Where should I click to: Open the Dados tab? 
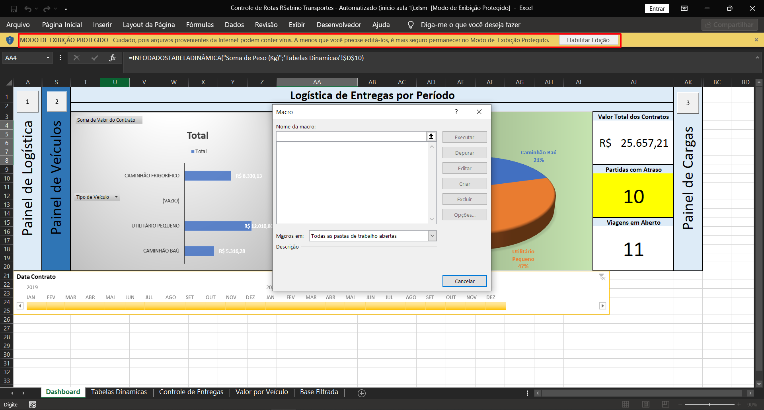(234, 25)
